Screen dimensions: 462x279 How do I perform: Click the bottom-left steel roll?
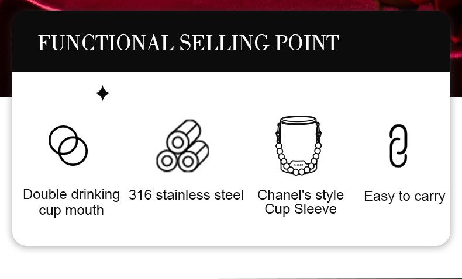[167, 161]
